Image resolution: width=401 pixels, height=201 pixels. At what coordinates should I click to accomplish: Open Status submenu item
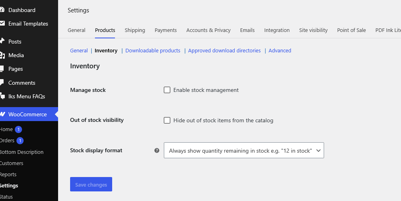(6, 197)
